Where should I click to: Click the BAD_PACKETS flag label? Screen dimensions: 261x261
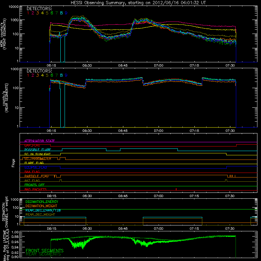36,189
